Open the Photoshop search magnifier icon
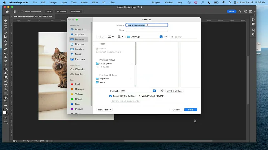 [x=240, y=12]
